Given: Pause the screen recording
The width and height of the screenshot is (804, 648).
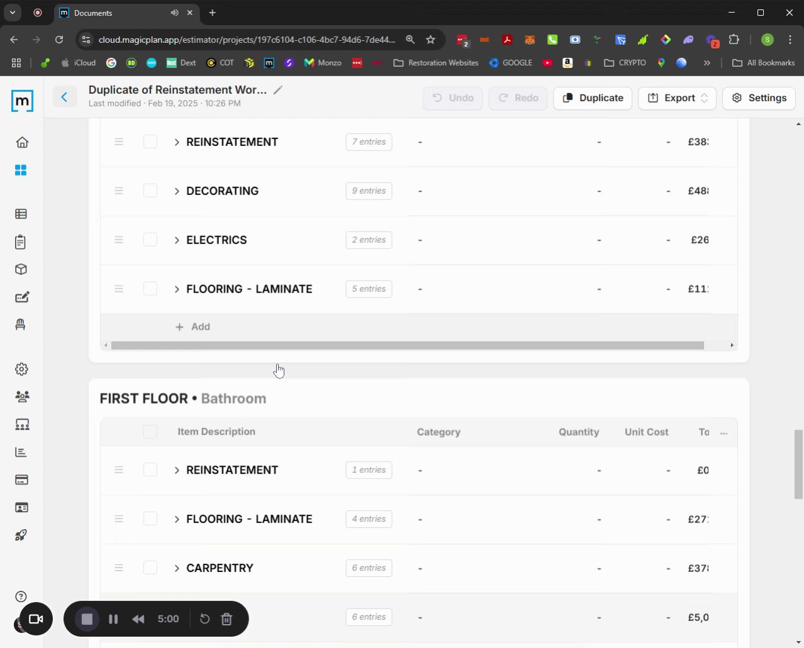Looking at the screenshot, I should 113,619.
